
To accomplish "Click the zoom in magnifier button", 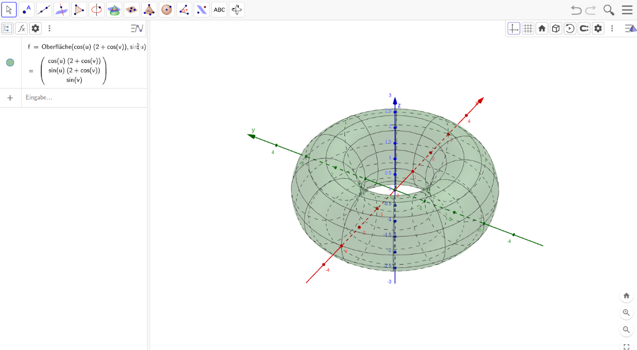I will click(626, 313).
